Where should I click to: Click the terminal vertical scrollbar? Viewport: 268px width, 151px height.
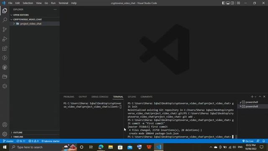236,137
